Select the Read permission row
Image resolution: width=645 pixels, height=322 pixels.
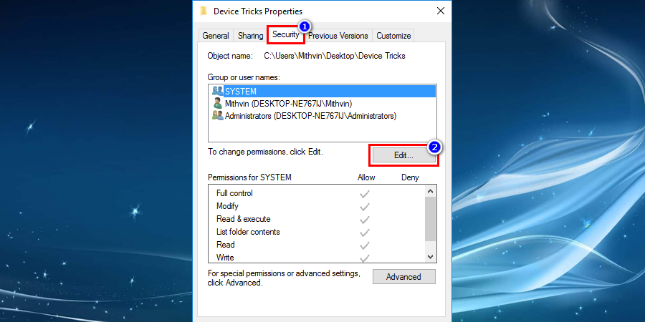click(x=316, y=245)
